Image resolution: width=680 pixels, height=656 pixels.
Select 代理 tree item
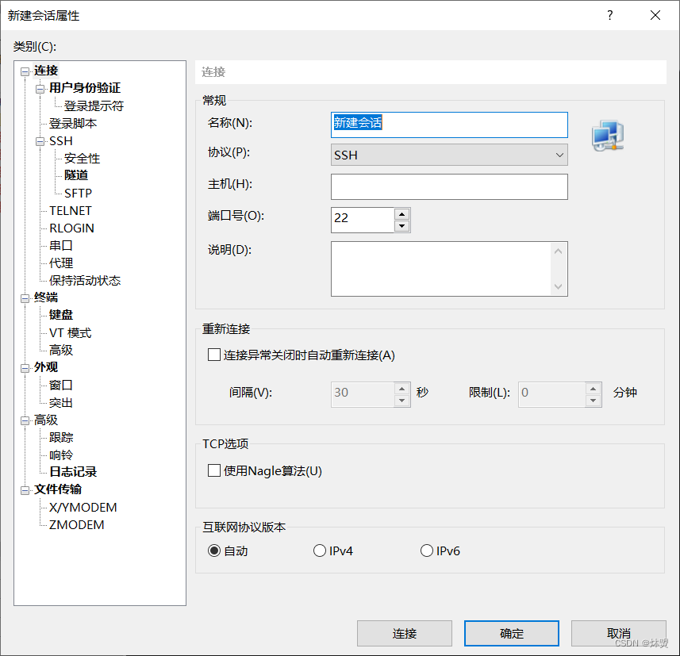(61, 263)
